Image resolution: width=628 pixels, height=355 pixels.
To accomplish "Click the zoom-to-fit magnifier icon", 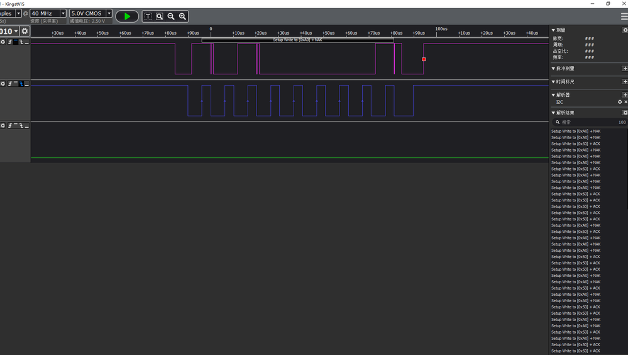I will 160,16.
